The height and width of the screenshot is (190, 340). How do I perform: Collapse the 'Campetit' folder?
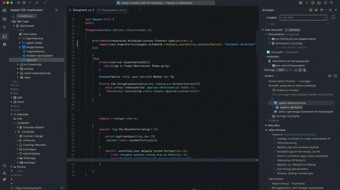tap(15, 123)
